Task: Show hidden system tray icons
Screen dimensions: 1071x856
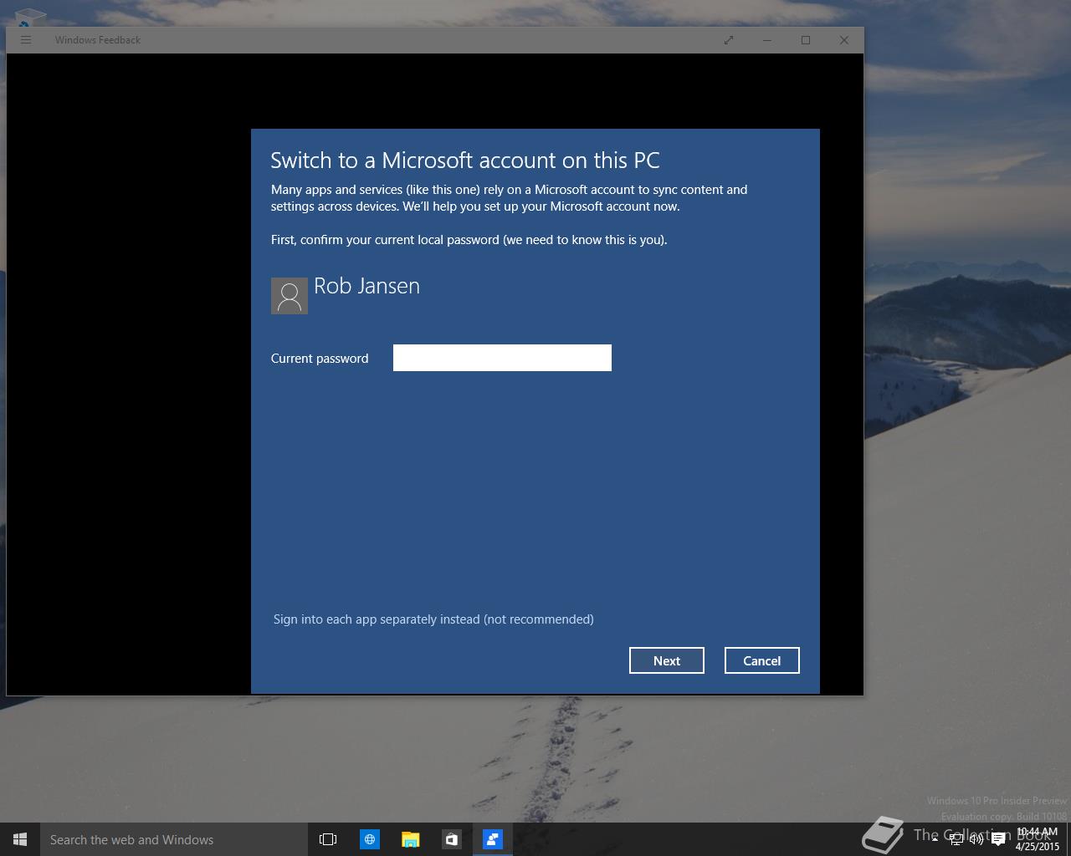Action: [935, 839]
